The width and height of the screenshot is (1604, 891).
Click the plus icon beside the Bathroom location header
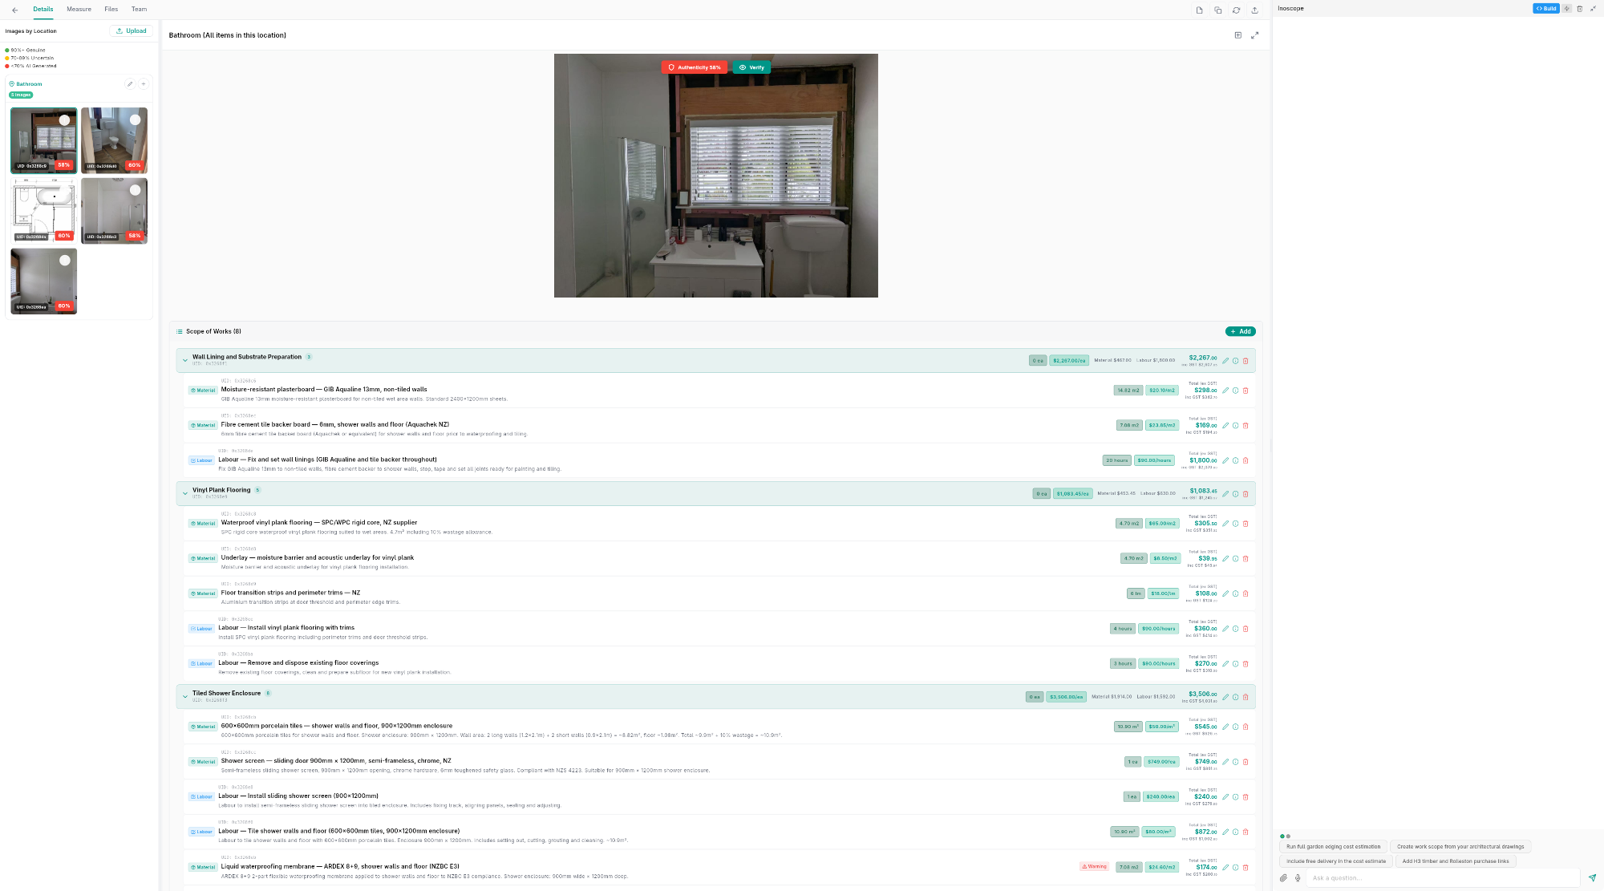pos(144,83)
